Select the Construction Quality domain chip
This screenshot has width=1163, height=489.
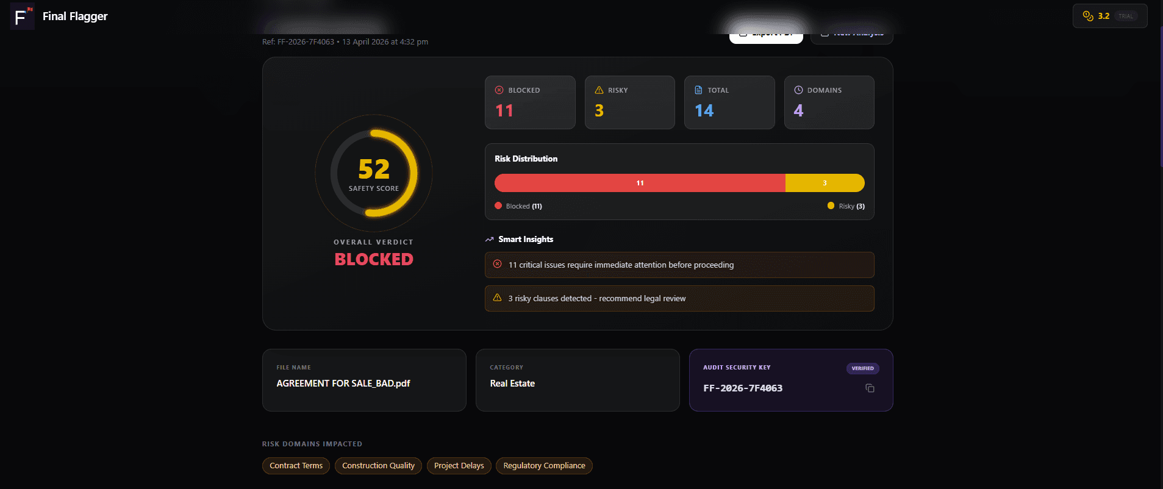(x=378, y=466)
